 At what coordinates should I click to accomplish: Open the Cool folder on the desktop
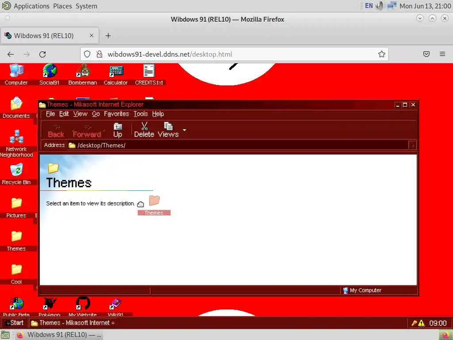pos(16,274)
